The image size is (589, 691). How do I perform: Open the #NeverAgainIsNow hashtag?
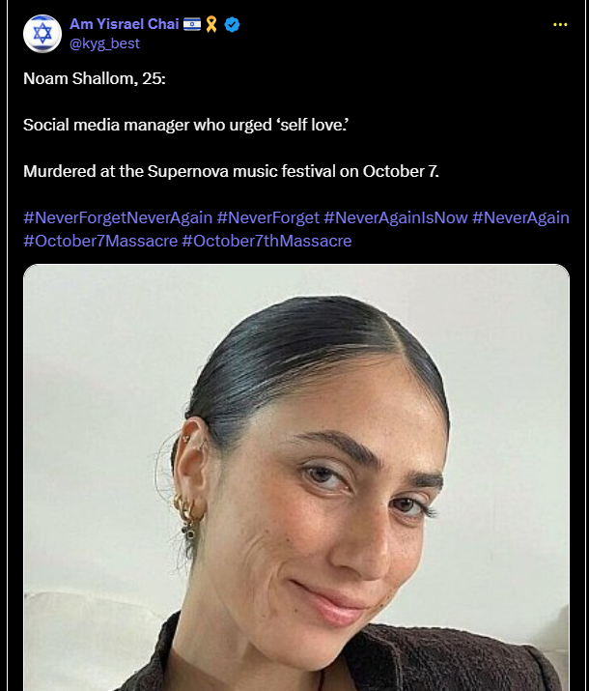tap(396, 217)
